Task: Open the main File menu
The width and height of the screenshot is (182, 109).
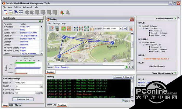Action: coord(4,7)
